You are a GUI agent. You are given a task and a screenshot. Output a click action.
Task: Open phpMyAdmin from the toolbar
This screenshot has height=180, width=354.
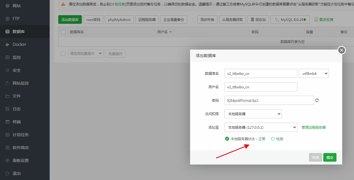119,19
